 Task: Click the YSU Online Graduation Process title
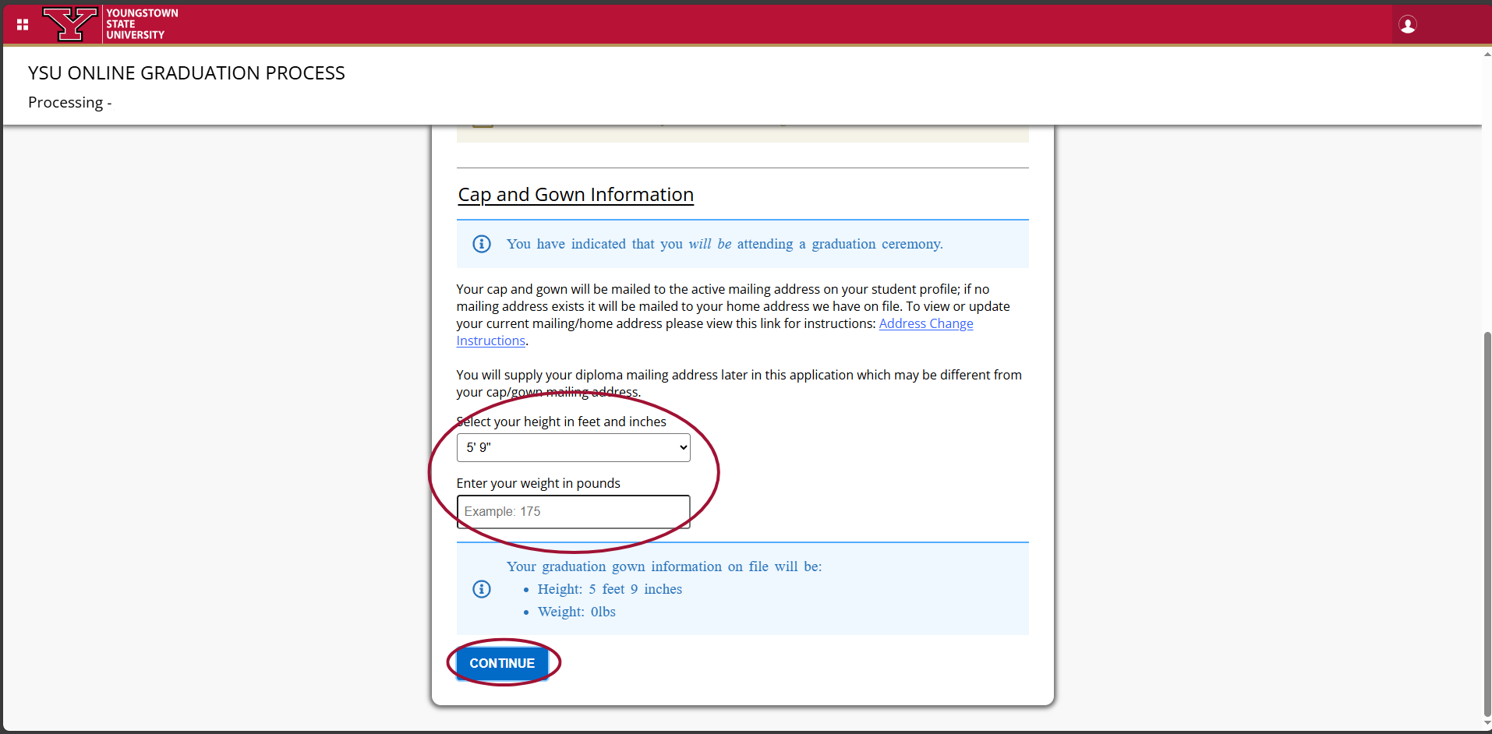[186, 73]
